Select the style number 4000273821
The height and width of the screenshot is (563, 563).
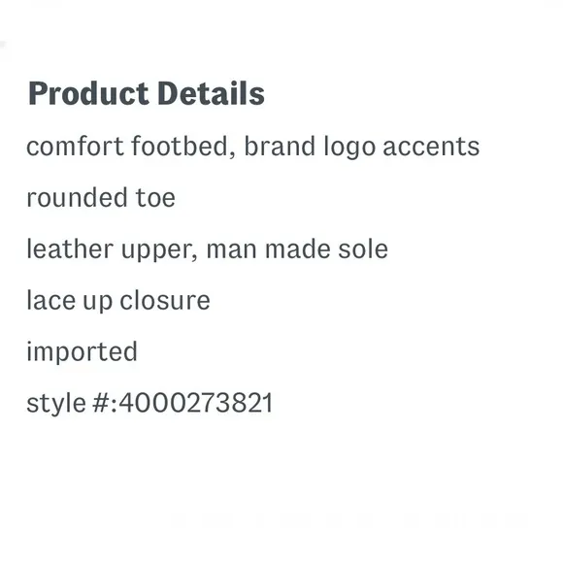point(196,403)
